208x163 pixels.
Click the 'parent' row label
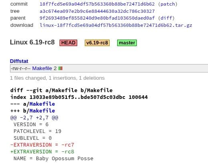click(x=18, y=18)
